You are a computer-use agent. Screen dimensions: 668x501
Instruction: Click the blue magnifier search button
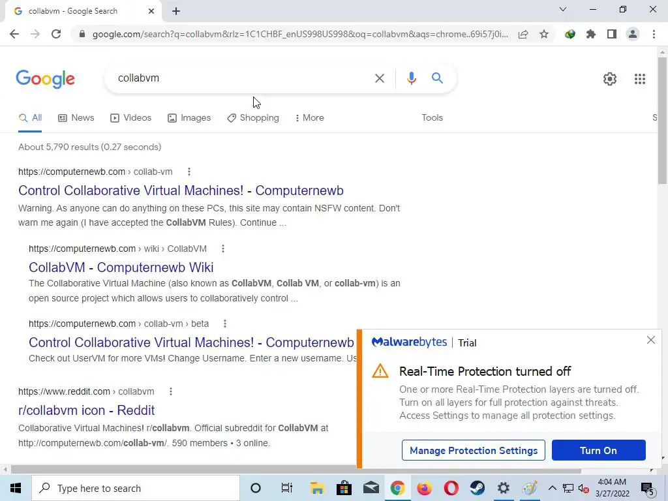pos(437,78)
